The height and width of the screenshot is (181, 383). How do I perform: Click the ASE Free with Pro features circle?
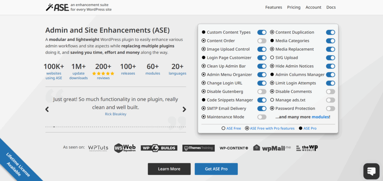(x=247, y=128)
